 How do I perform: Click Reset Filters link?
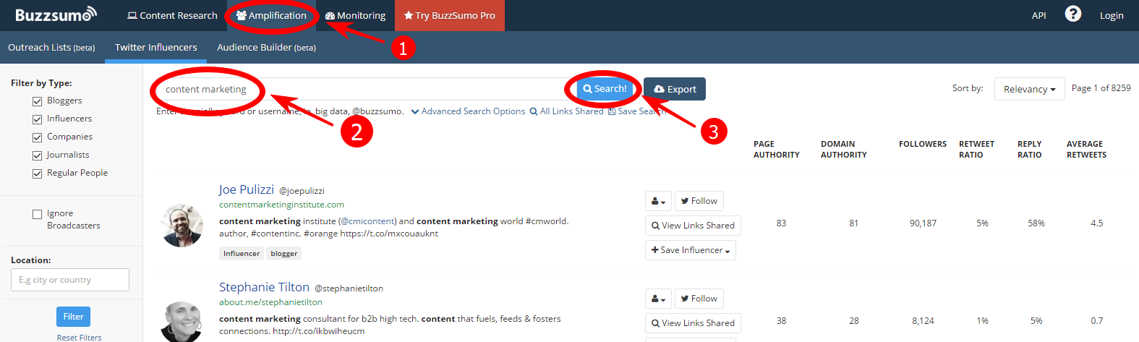pos(80,338)
